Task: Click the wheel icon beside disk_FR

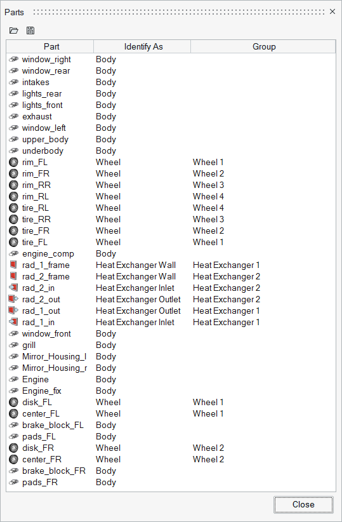Action: (13, 448)
